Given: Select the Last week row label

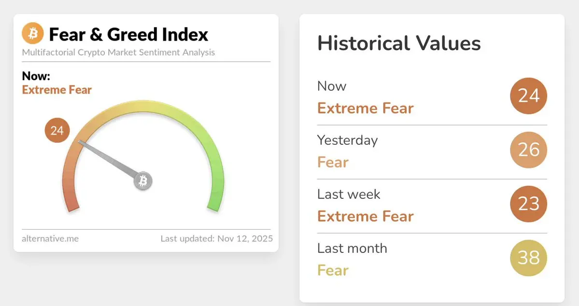Looking at the screenshot, I should tap(349, 194).
